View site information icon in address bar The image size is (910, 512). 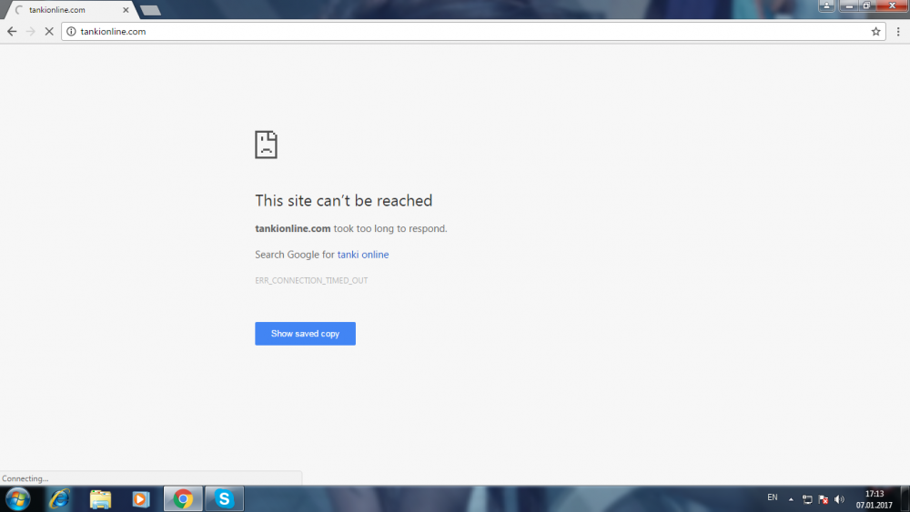coord(71,32)
